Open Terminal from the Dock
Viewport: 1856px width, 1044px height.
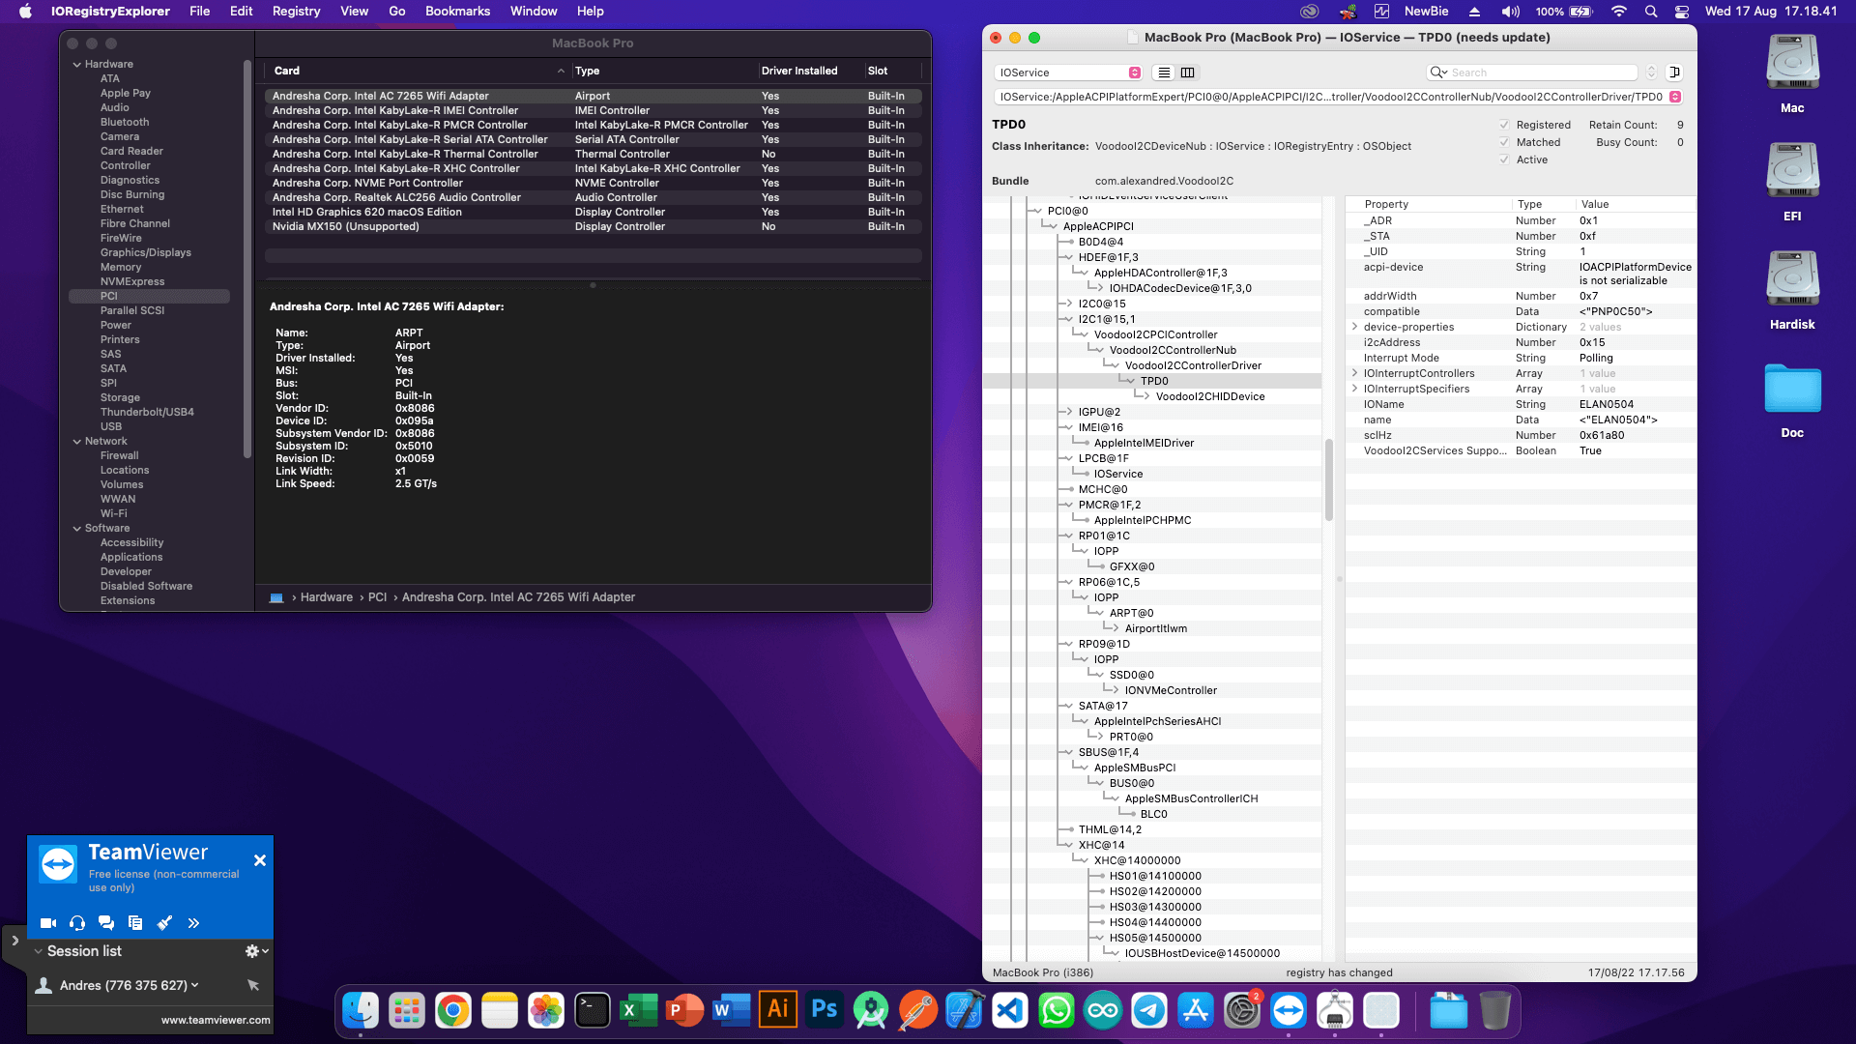[x=593, y=1011]
